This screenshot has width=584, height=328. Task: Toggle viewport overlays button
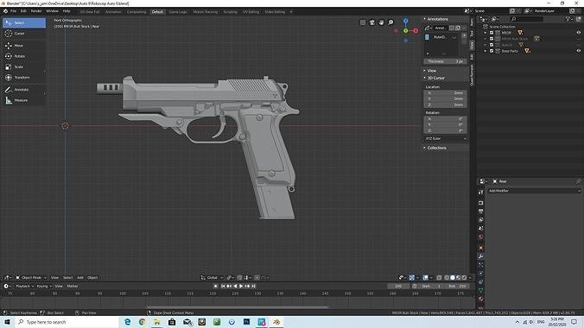[x=425, y=278]
